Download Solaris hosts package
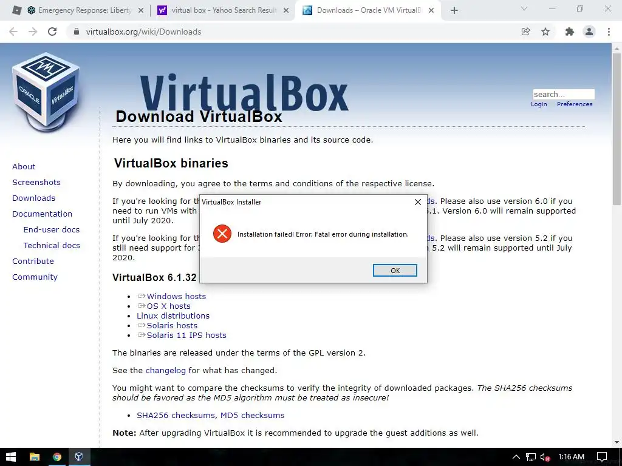This screenshot has width=622, height=466. 172,325
